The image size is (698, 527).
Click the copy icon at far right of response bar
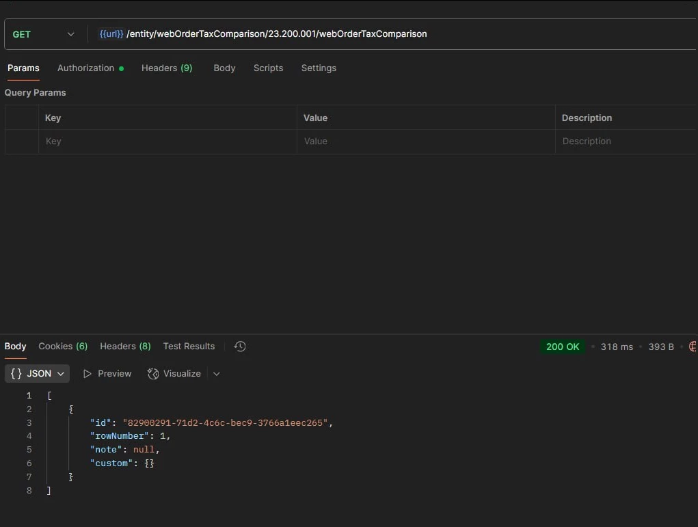(693, 347)
